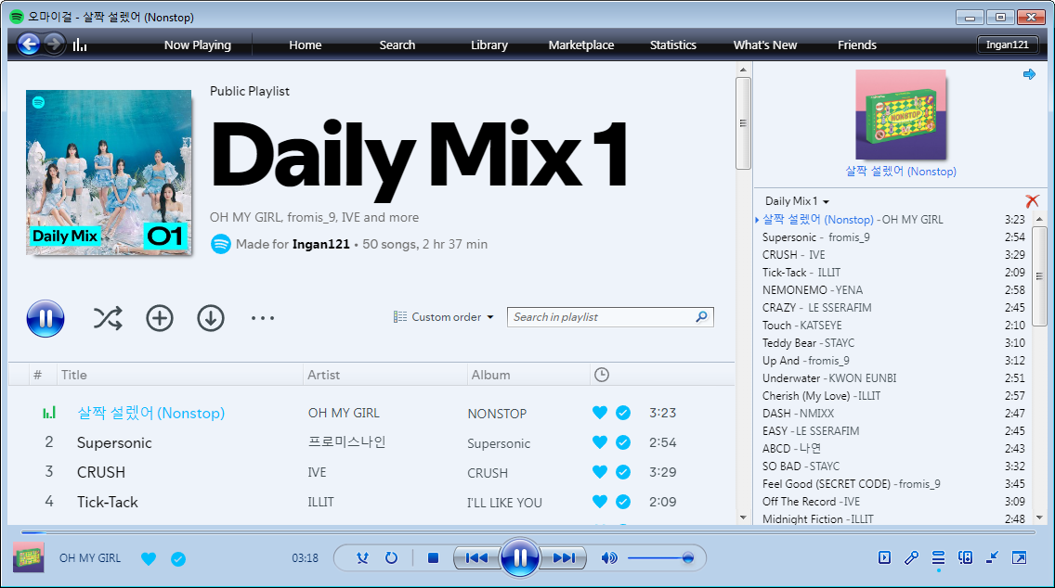The height and width of the screenshot is (588, 1055).
Task: Open the devices icon in bottom bar
Action: 965,557
